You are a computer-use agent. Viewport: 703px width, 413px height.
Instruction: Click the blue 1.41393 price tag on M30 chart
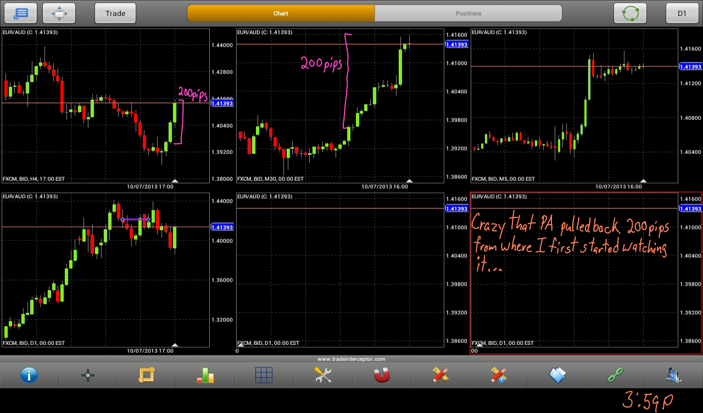pyautogui.click(x=457, y=44)
